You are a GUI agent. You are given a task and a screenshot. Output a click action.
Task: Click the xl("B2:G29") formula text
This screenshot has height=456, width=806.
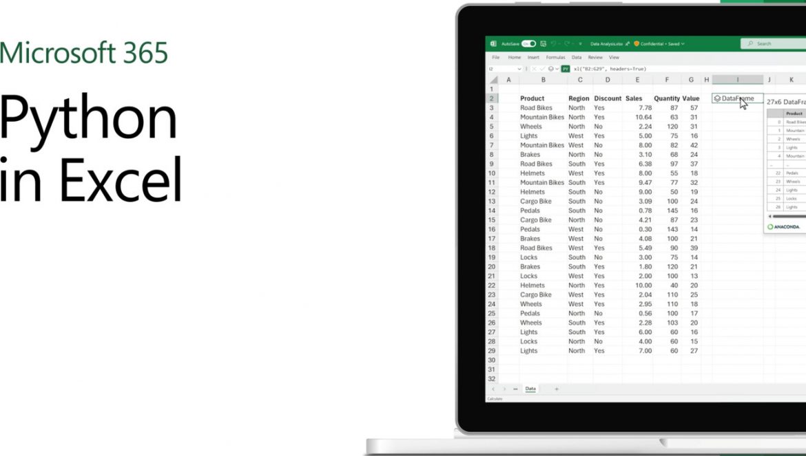610,69
